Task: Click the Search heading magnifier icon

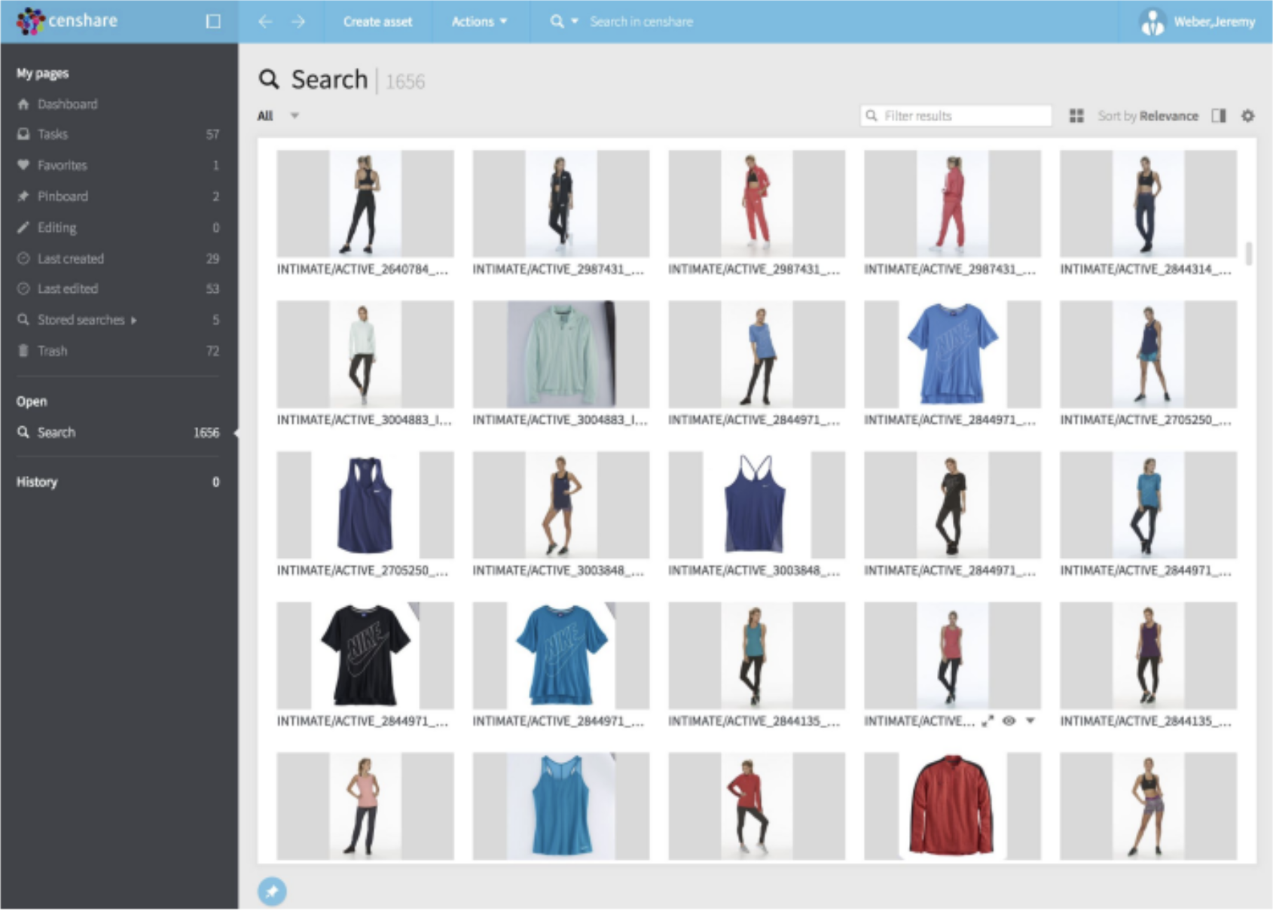Action: (x=269, y=79)
